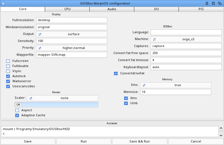Uncheck the Convertdrivefat checkbox

click(116, 73)
